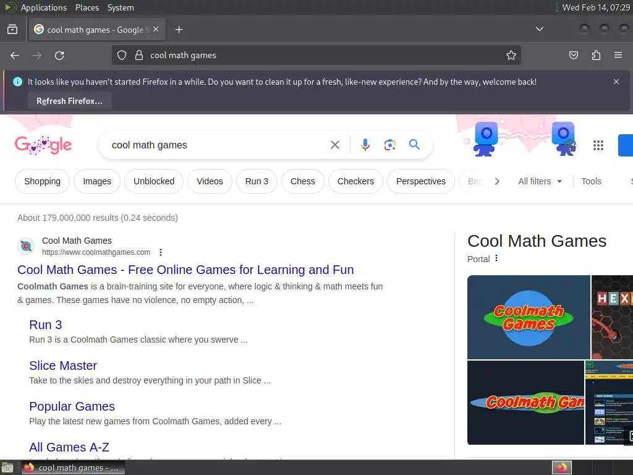Open the Firefox hamburger menu
Image resolution: width=633 pixels, height=475 pixels.
pos(618,55)
